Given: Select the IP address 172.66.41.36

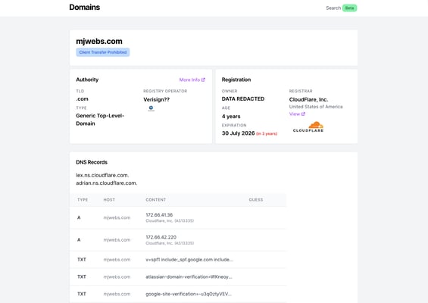Looking at the screenshot, I should 159,215.
